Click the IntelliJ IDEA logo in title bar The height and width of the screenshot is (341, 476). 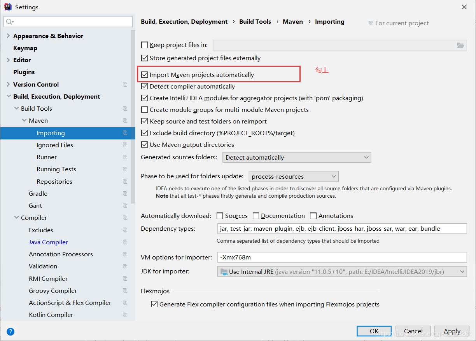8,7
